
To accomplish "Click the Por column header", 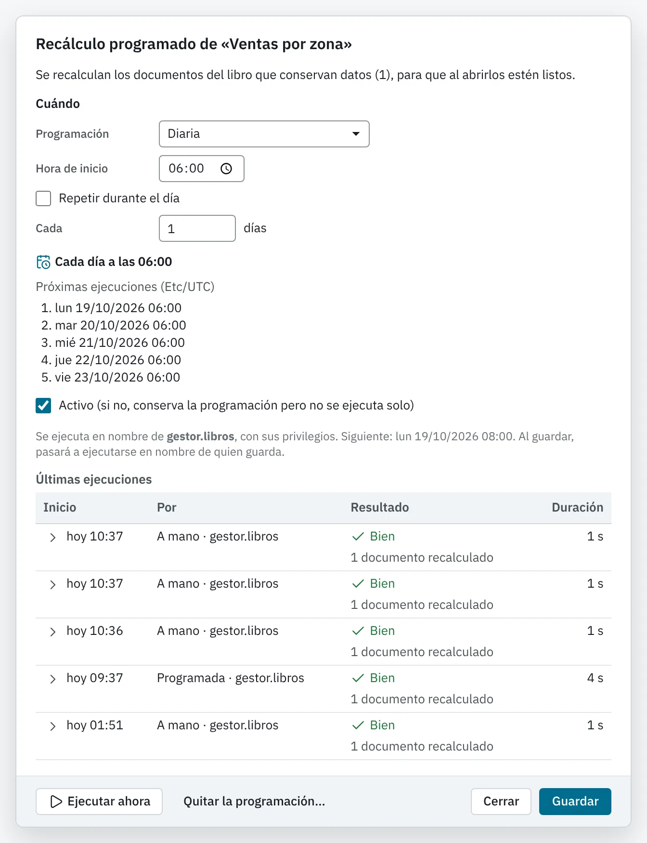I will coord(167,508).
